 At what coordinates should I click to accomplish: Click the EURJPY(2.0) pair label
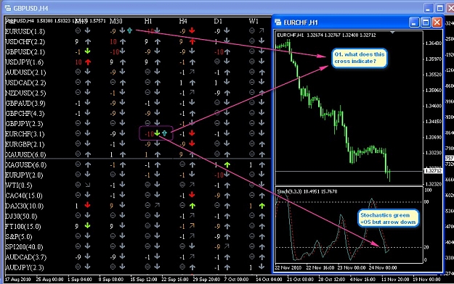coord(24,175)
